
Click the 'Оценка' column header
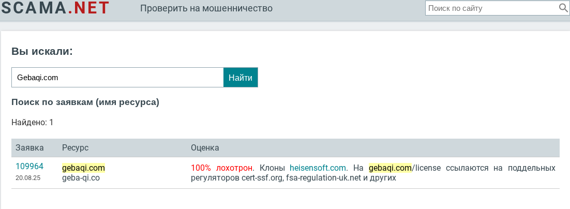click(205, 147)
